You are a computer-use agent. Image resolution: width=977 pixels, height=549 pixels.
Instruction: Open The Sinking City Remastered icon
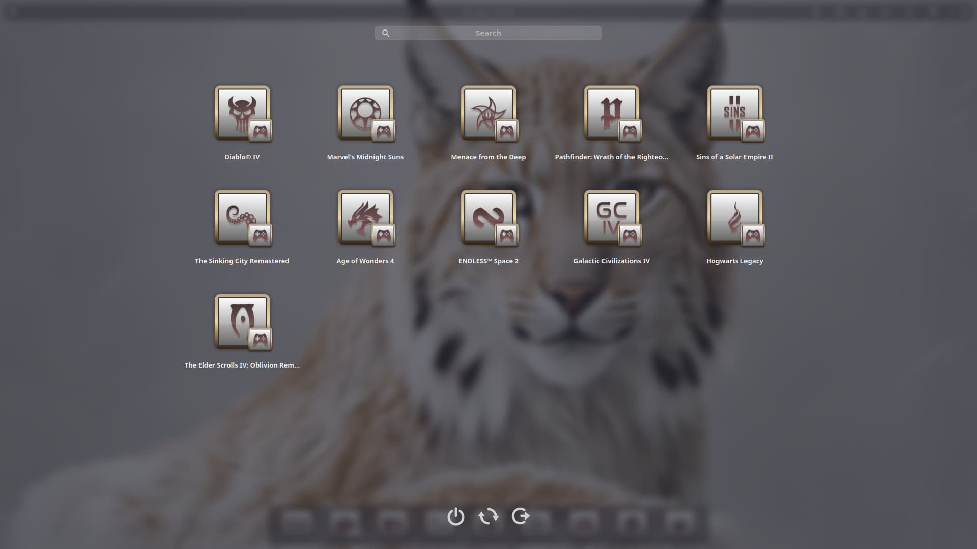(242, 218)
